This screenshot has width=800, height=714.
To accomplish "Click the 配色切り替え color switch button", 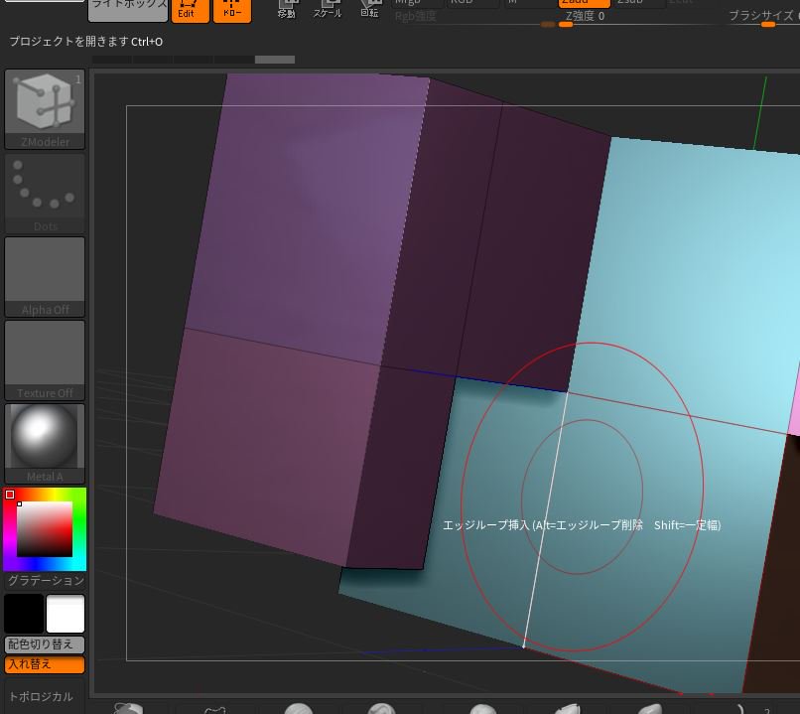I will 45,644.
